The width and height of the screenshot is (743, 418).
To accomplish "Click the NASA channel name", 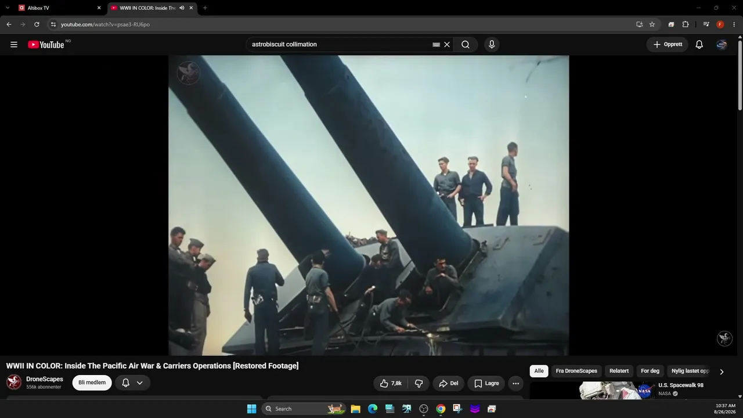I will (x=665, y=394).
